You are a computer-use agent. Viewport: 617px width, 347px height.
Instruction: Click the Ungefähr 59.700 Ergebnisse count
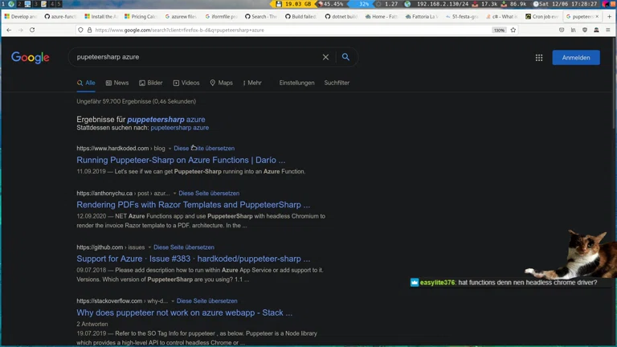136,101
